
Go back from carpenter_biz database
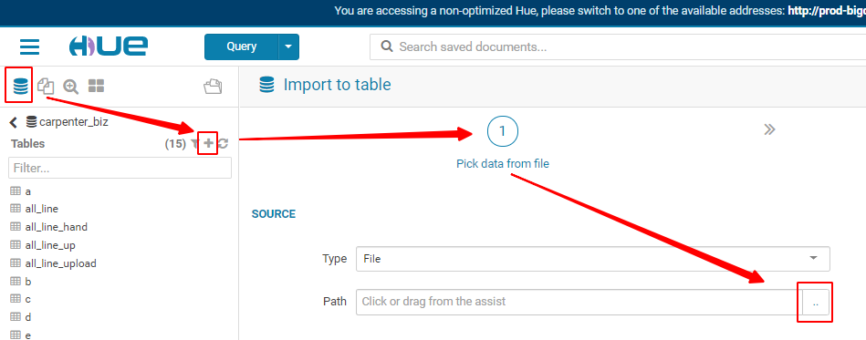[x=14, y=122]
